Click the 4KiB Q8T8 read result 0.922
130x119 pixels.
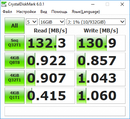(50, 61)
